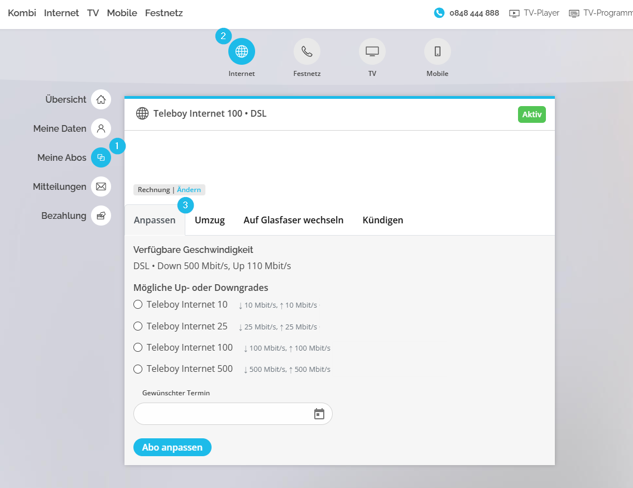Click the Bezahlung payment icon
Viewport: 633px width, 488px height.
click(101, 216)
